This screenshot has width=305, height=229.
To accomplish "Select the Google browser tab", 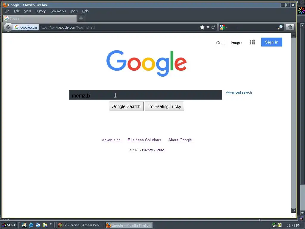I will (40, 18).
